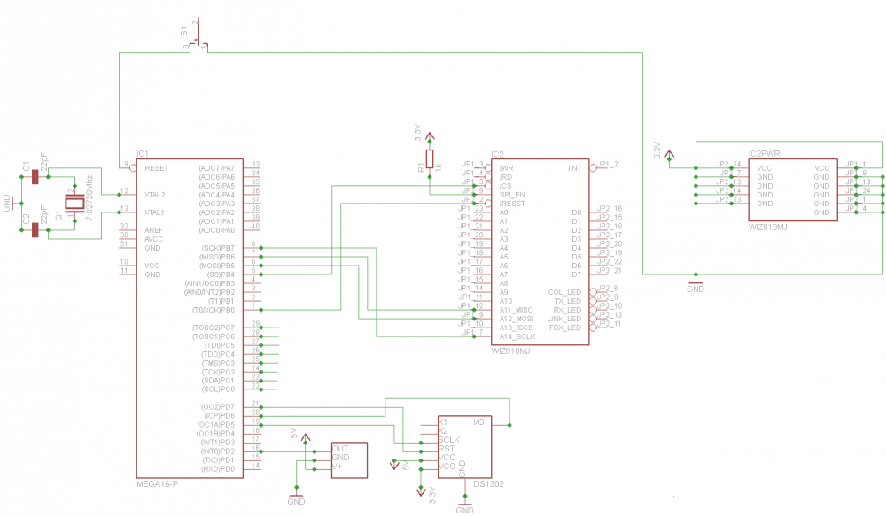Click the WIZ810MJ label under IC2
Image resolution: width=886 pixels, height=517 pixels.
click(x=511, y=351)
